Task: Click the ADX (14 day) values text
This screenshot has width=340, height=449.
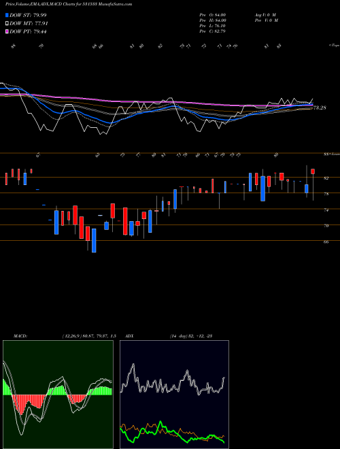Action: [191, 336]
